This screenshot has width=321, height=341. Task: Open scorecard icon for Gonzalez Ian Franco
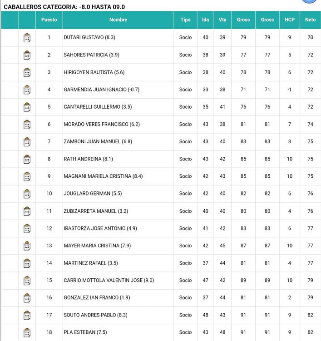(x=27, y=298)
